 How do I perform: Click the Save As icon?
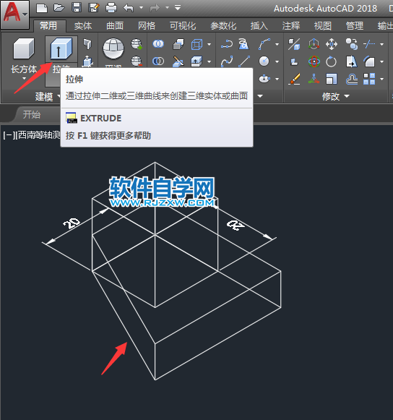tap(94, 8)
